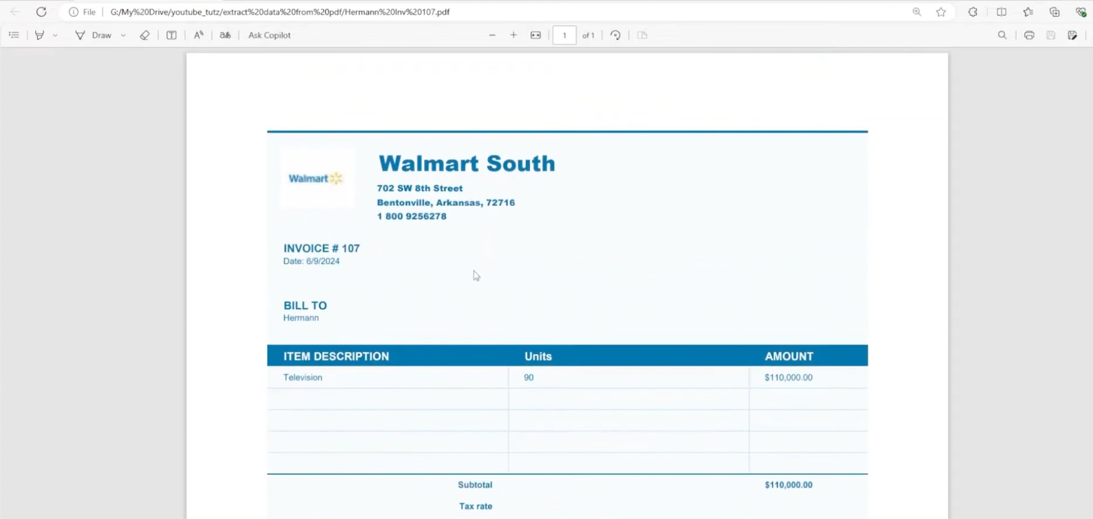Click the Bentonville, Arkansas, 72716 line
This screenshot has height=519, width=1093.
pyautogui.click(x=446, y=203)
